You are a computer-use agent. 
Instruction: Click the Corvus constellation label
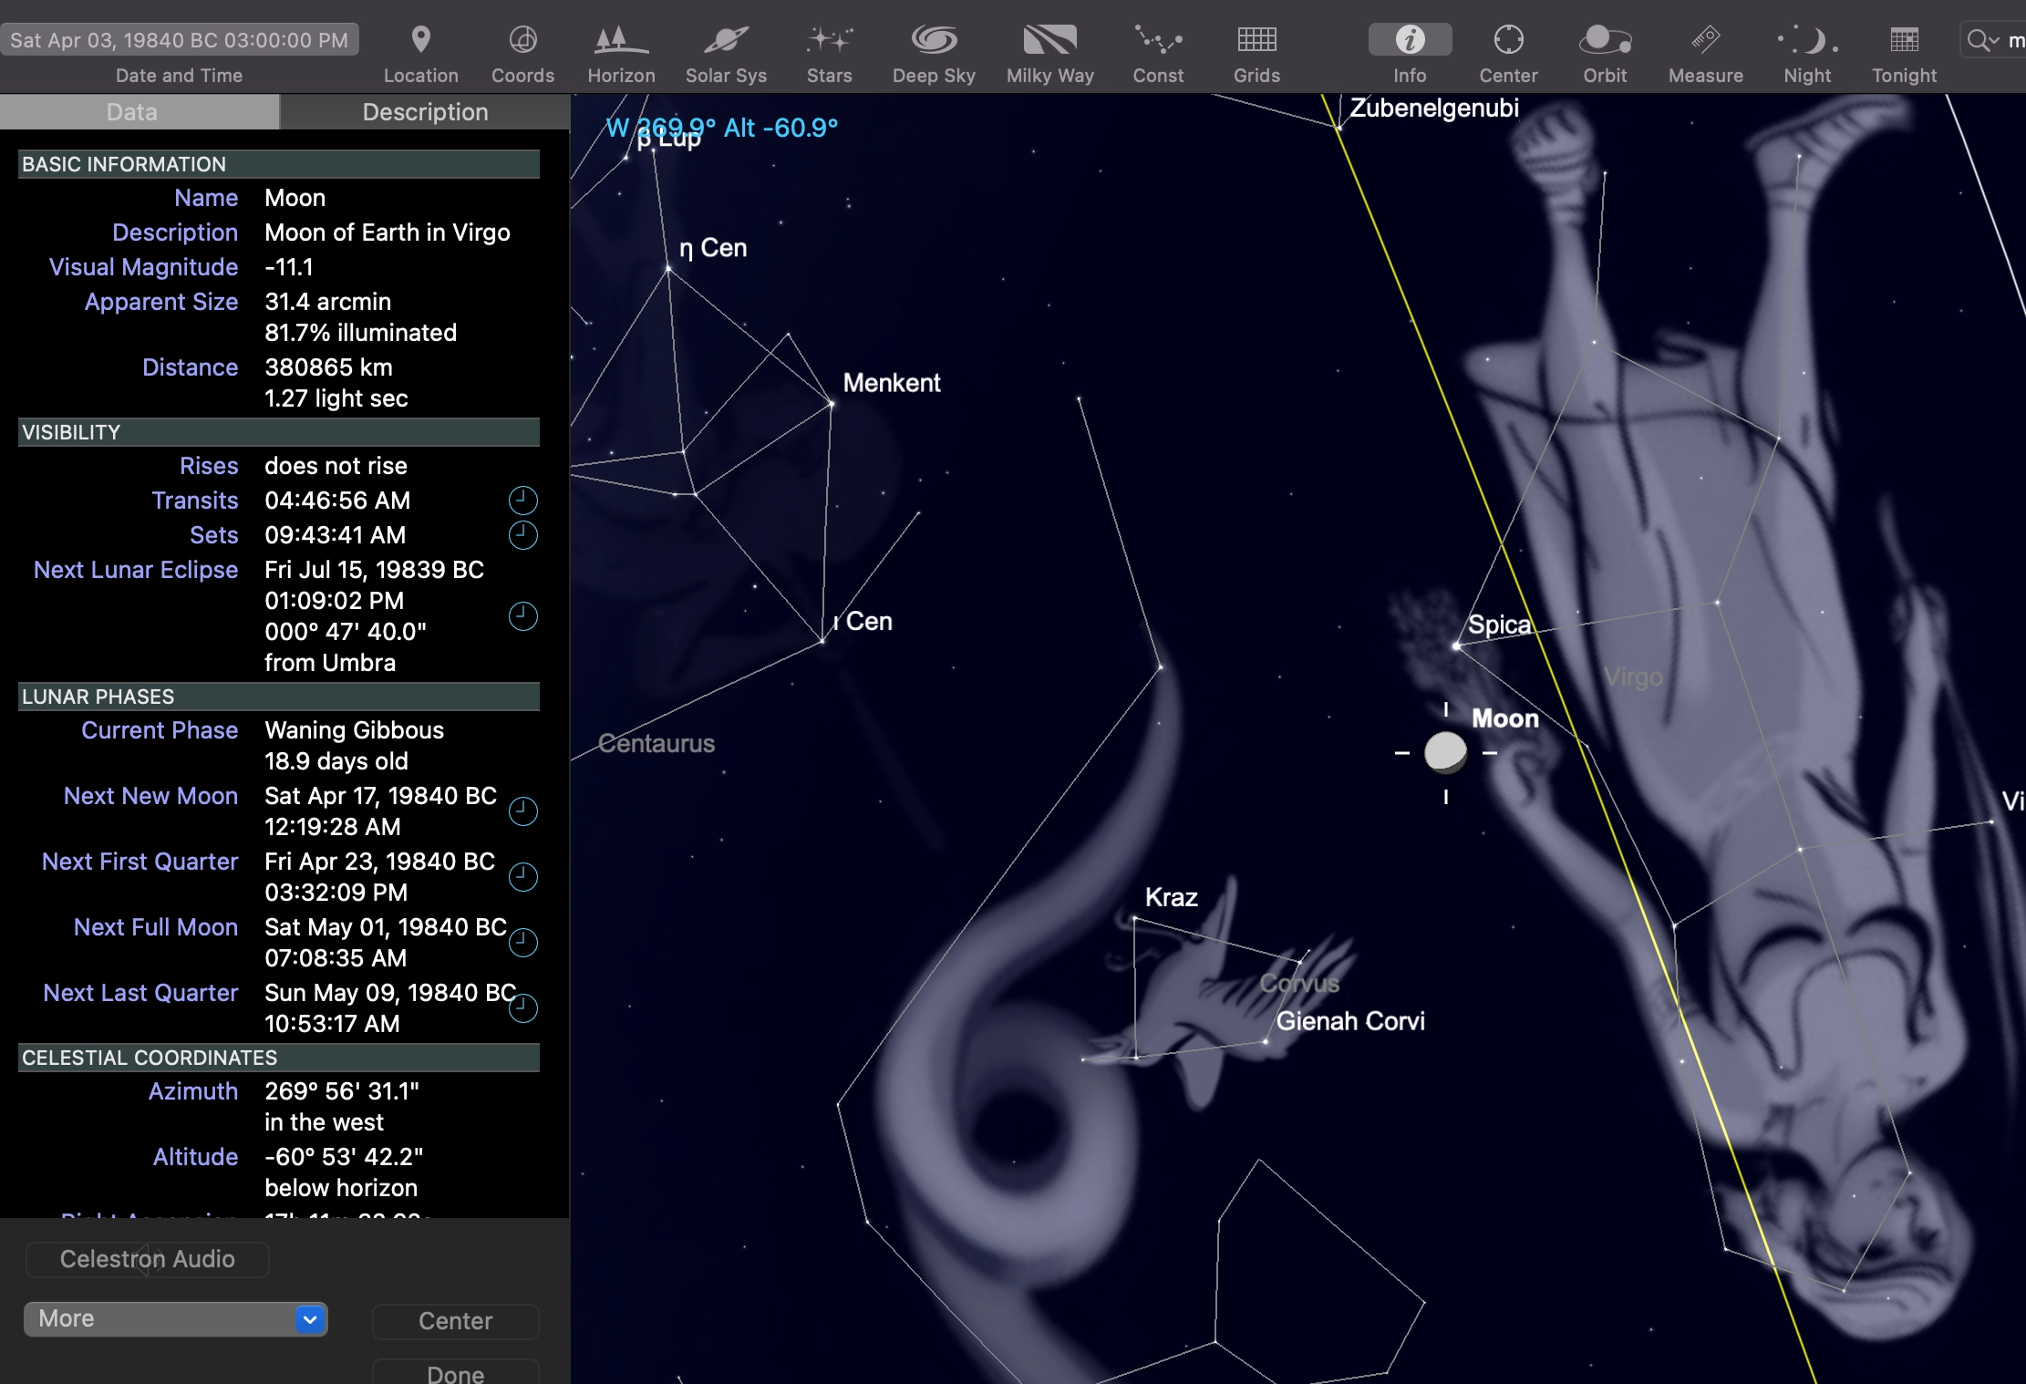1299,984
